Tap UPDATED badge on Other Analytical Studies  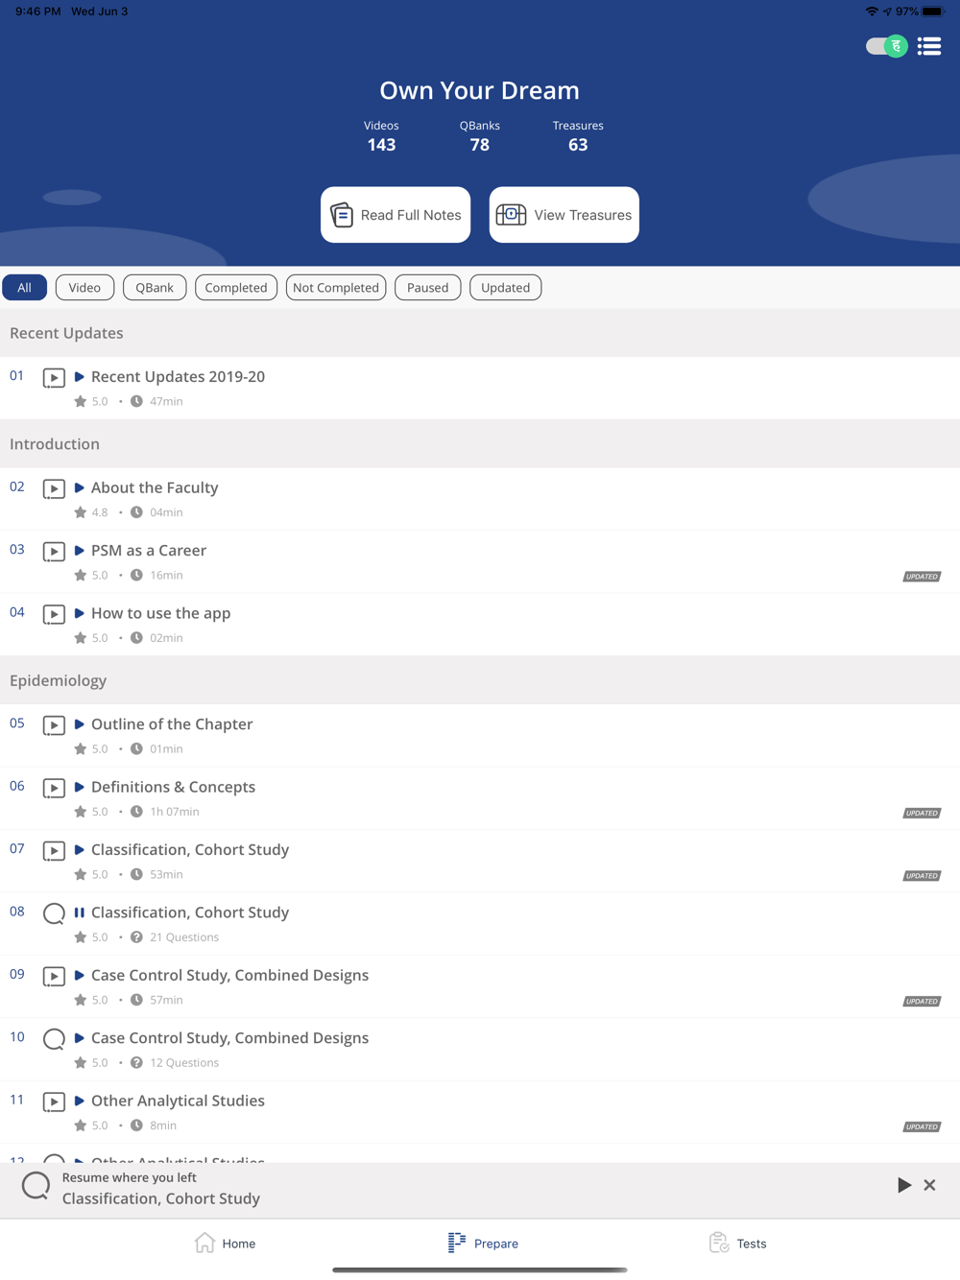[922, 1127]
